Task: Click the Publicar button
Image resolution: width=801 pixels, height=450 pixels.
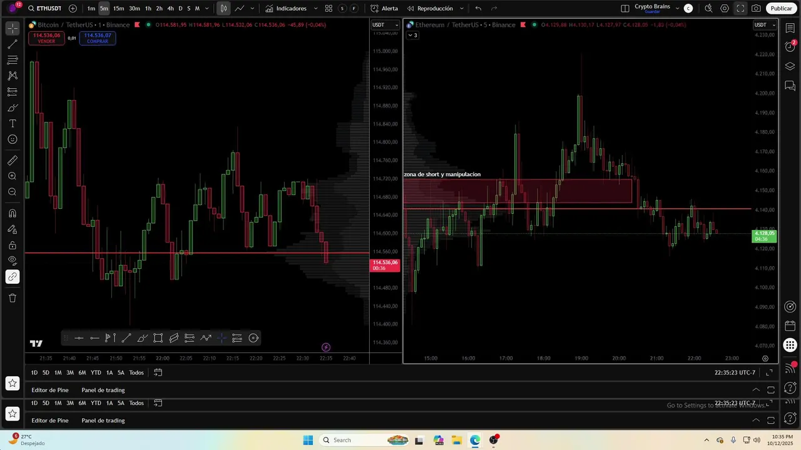Action: pyautogui.click(x=781, y=8)
